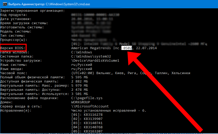Click the total physical memory value 5 595 МБ
The width and height of the screenshot is (218, 134).
pyautogui.click(x=79, y=77)
